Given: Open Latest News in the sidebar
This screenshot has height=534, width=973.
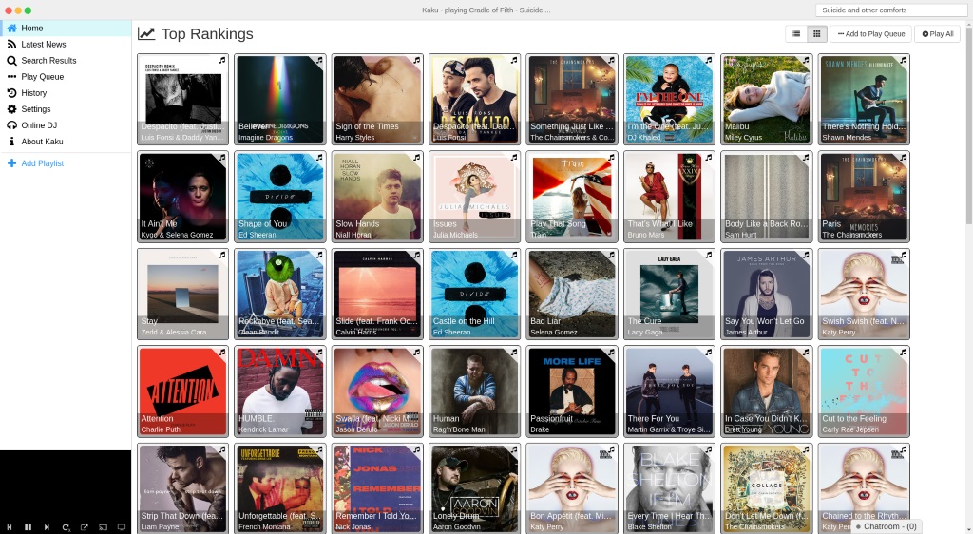Looking at the screenshot, I should coord(66,44).
